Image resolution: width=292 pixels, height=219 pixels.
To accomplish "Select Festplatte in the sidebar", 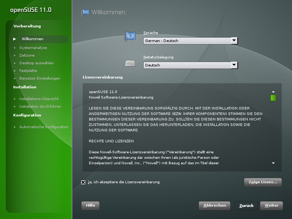I will [28, 71].
